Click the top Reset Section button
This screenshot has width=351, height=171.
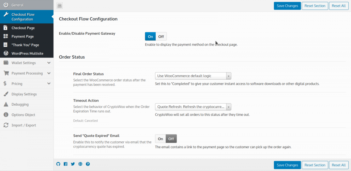click(x=315, y=6)
